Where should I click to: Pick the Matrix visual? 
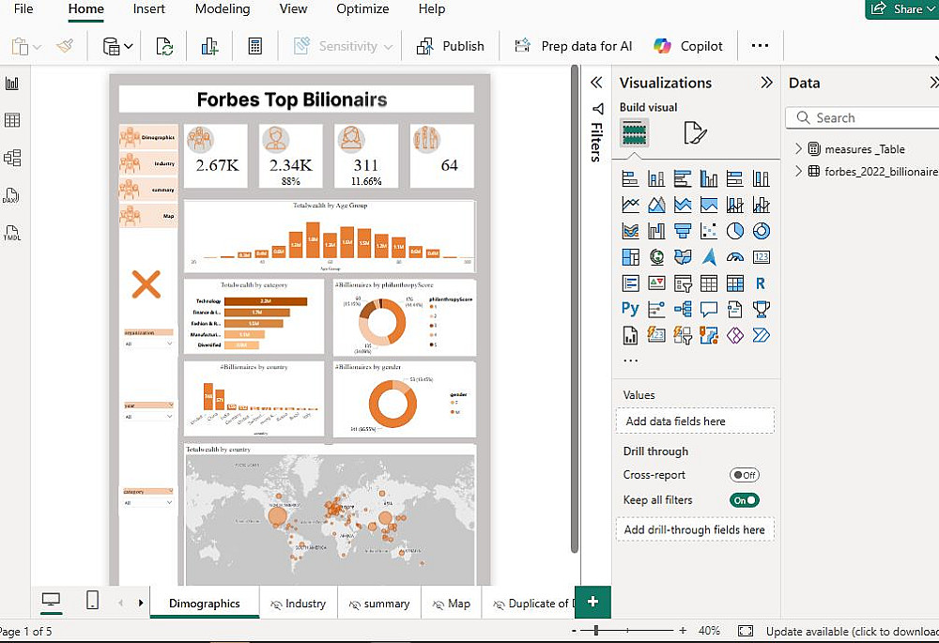(x=735, y=283)
